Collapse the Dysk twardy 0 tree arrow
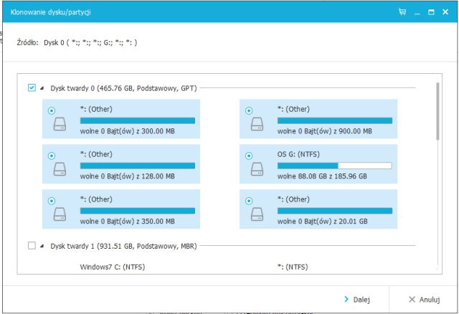459x314 pixels. click(42, 88)
